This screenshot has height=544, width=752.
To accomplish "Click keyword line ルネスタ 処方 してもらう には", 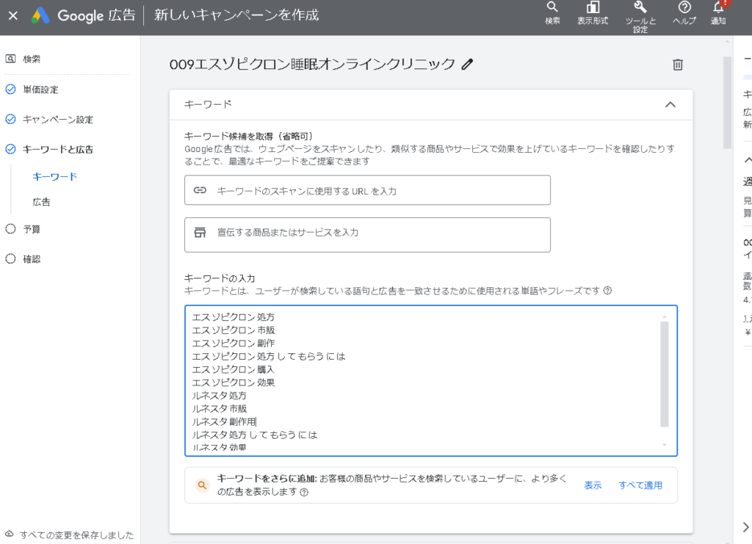I will pyautogui.click(x=255, y=435).
